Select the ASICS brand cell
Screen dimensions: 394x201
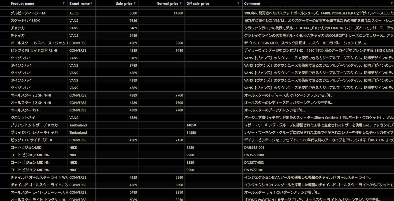[82, 13]
